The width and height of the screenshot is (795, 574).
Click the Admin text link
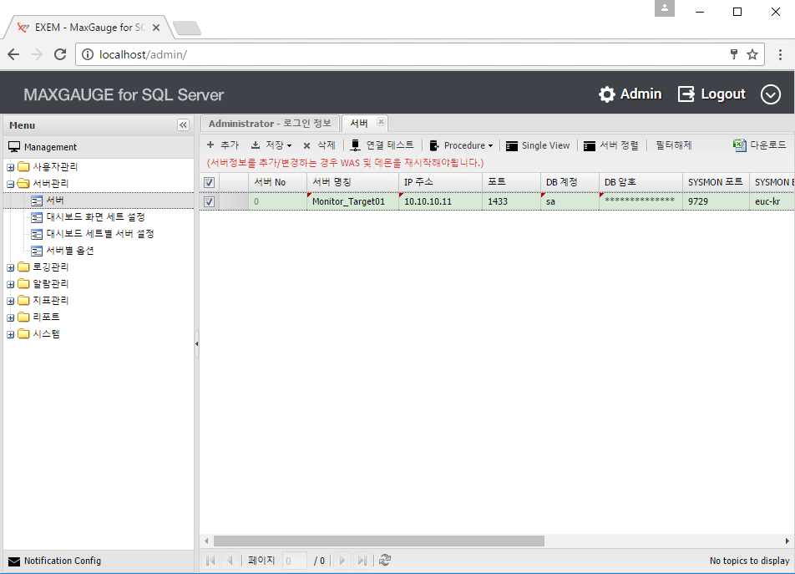click(641, 94)
